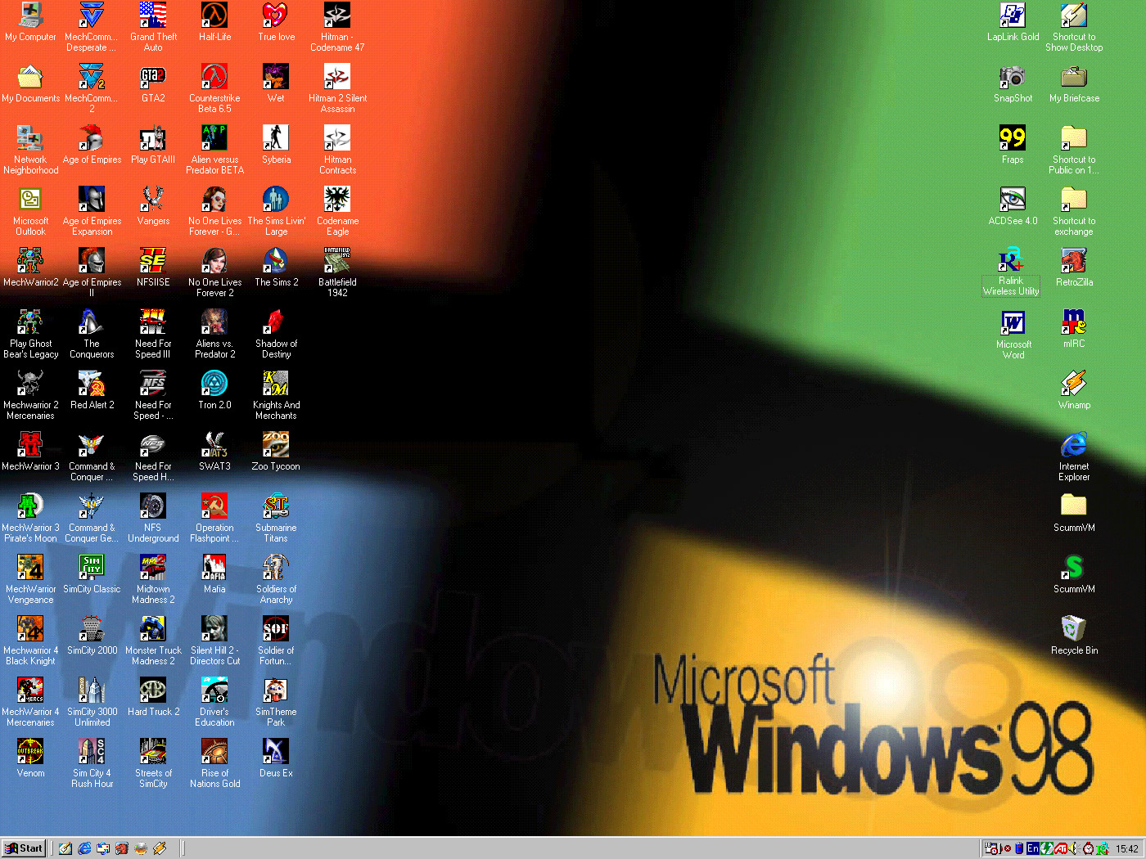Viewport: 1146px width, 859px height.
Task: Click the En language tray indicator
Action: (x=1033, y=848)
